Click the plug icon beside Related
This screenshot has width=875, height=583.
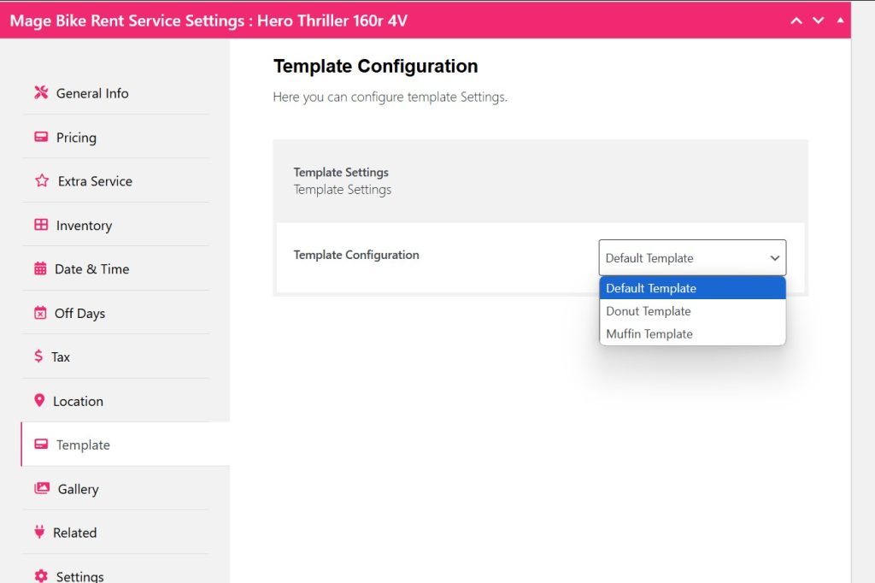point(39,532)
